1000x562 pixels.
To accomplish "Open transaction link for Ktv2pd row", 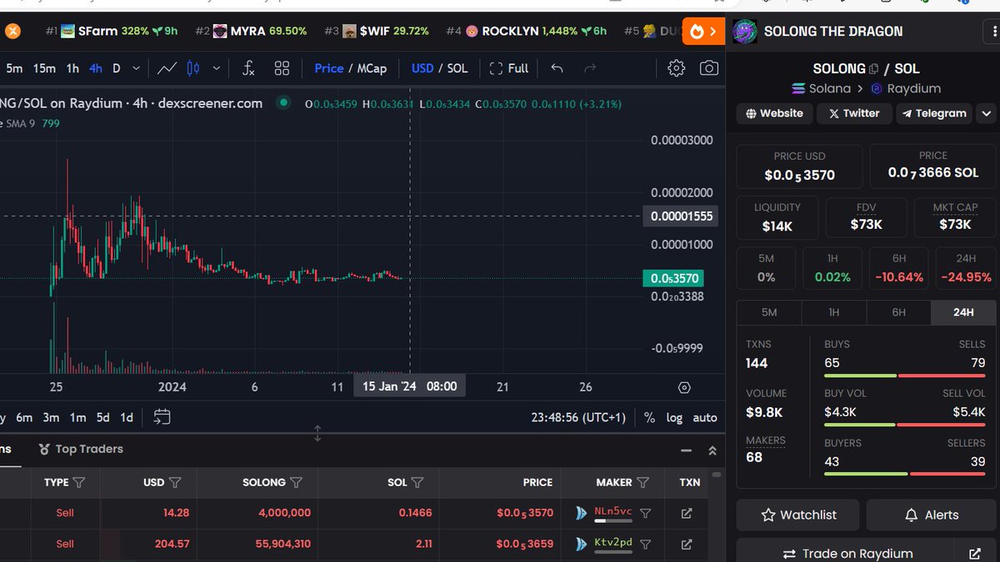I will click(x=687, y=544).
